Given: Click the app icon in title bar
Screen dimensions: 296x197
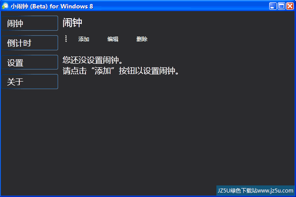Looking at the screenshot, I should 5,6.
